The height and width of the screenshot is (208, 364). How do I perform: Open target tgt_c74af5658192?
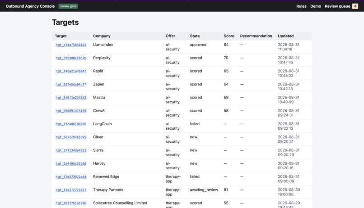coord(71,45)
